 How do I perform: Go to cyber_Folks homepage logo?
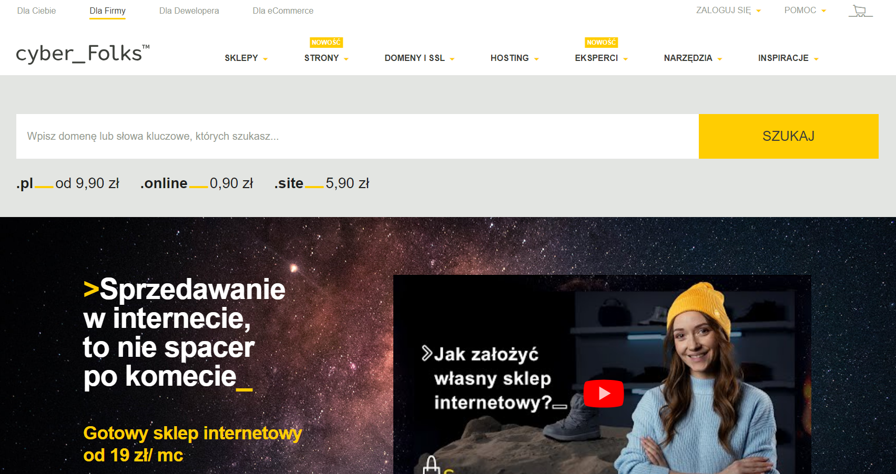click(83, 54)
